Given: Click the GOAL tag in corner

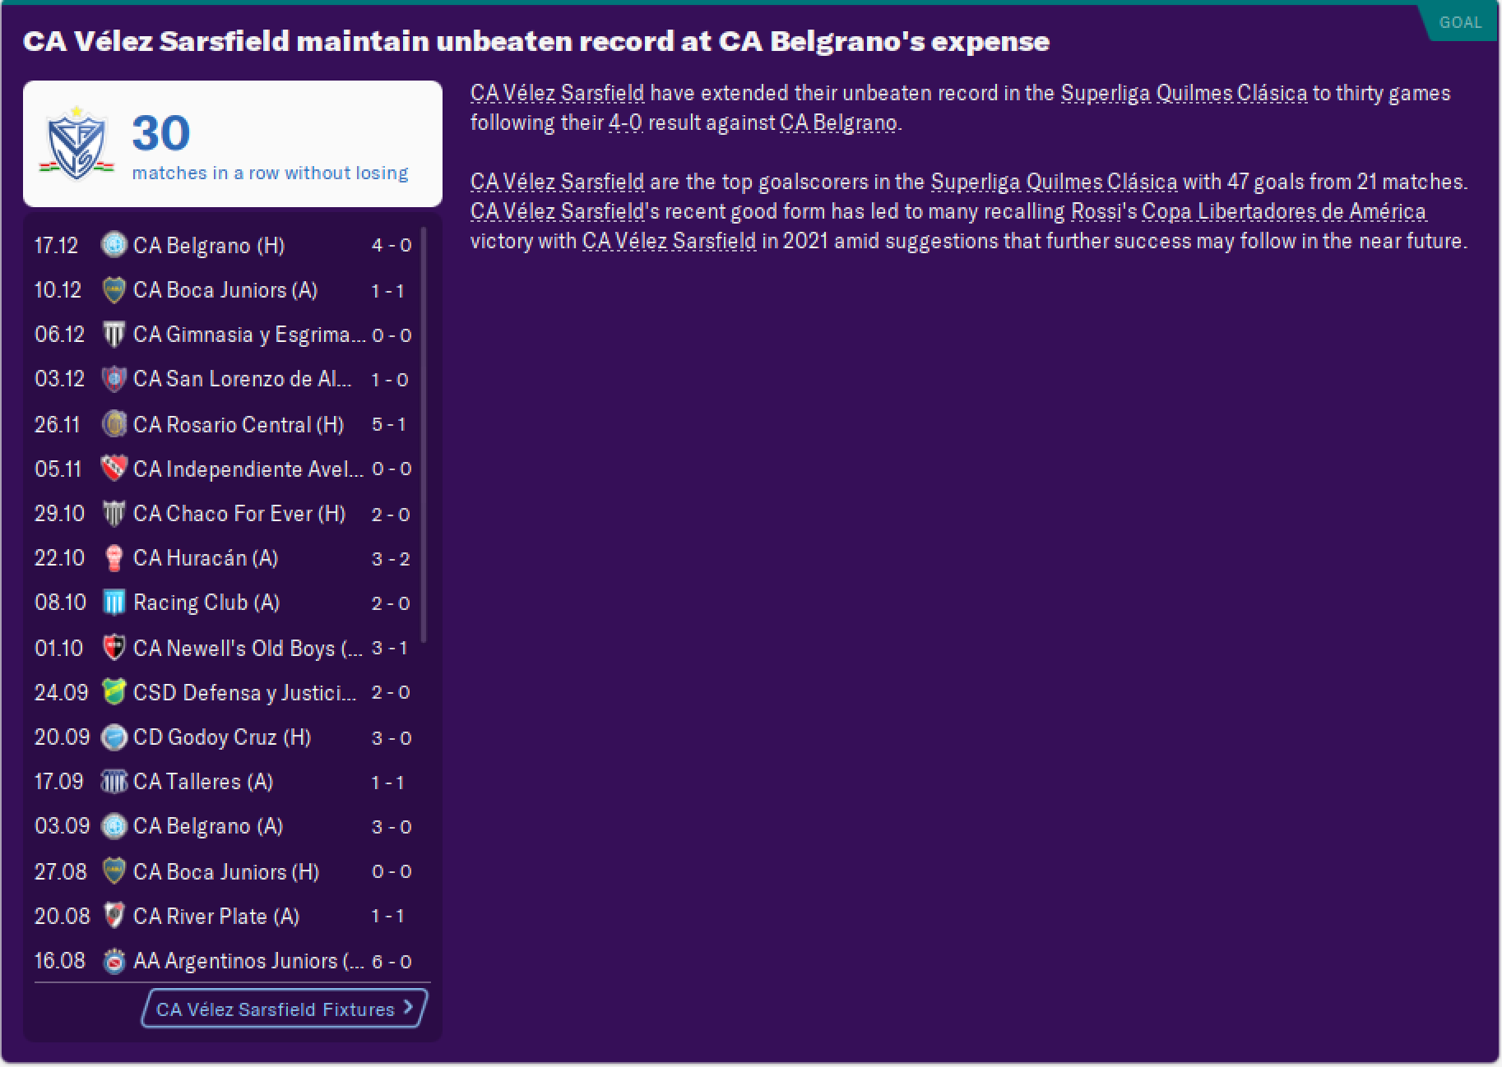Looking at the screenshot, I should click(x=1460, y=22).
